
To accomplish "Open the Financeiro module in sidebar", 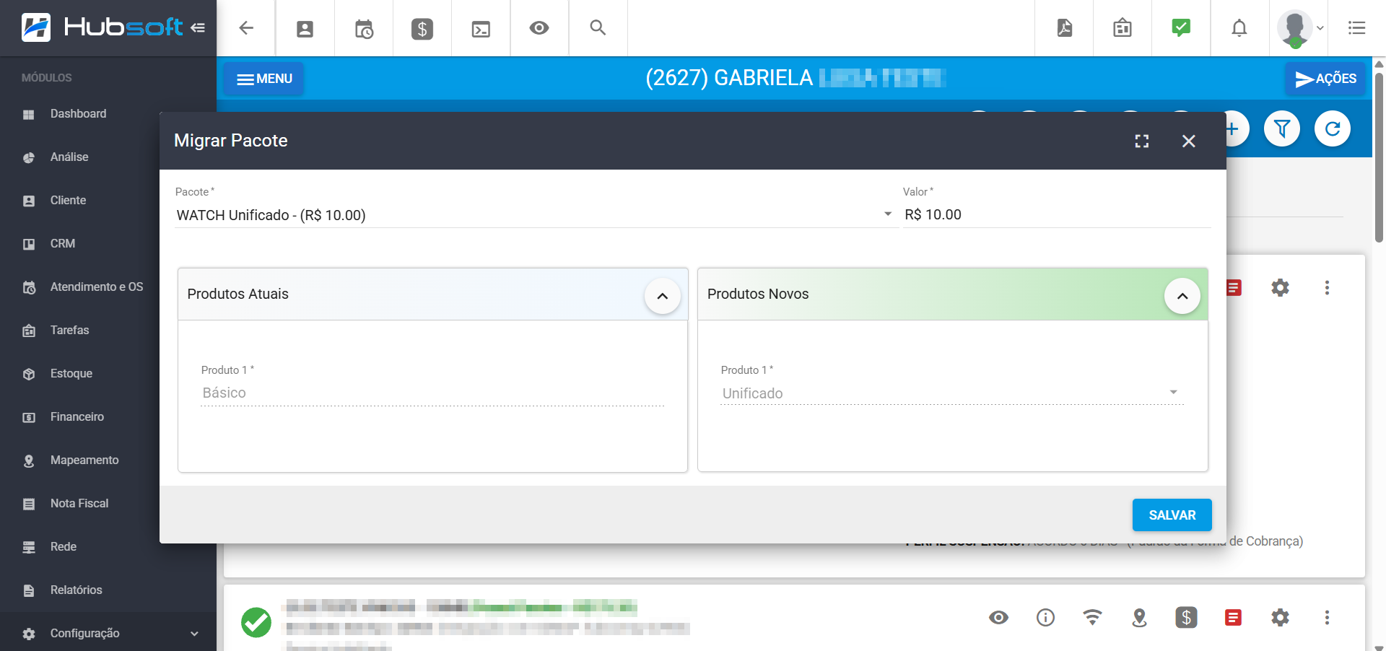I will pyautogui.click(x=77, y=417).
